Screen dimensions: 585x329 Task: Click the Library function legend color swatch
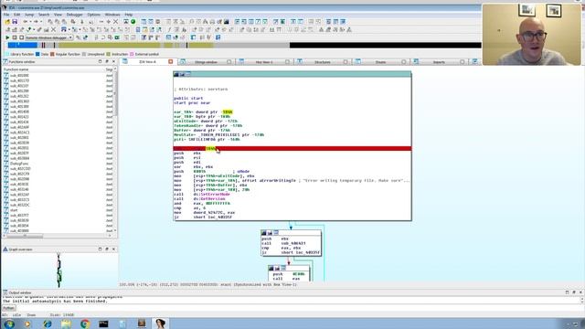pos(6,55)
